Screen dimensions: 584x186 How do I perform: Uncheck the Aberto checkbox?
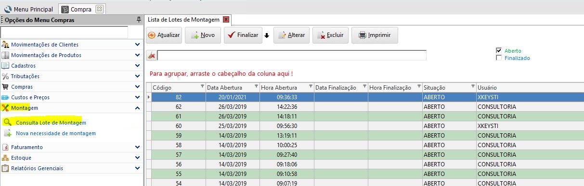(x=499, y=51)
